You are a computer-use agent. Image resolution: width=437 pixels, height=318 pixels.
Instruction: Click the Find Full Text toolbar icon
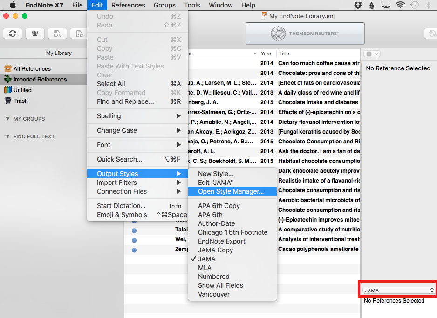pos(57,34)
